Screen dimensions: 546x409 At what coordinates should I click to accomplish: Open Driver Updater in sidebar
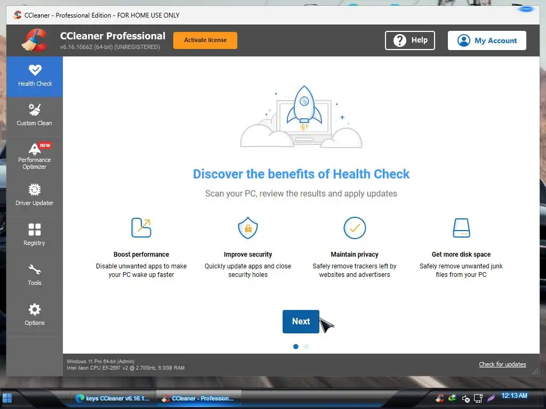pyautogui.click(x=35, y=195)
